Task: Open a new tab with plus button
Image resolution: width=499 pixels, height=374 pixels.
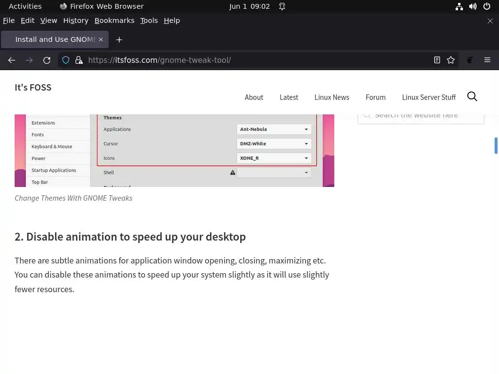Action: point(119,40)
